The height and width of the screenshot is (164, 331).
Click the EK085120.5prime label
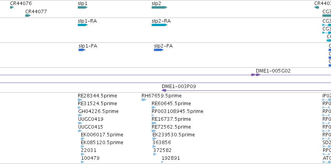pos(102,143)
